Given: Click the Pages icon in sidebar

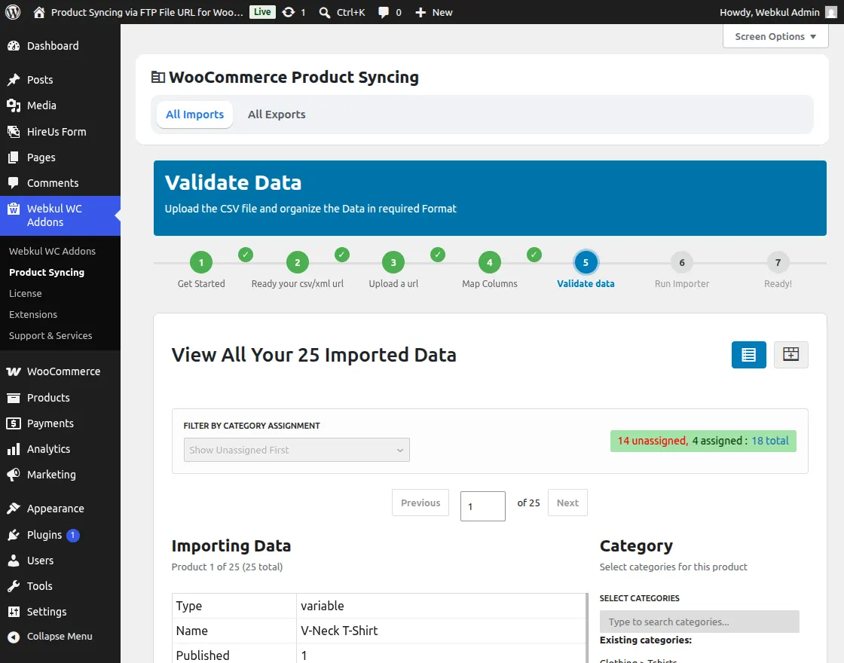Looking at the screenshot, I should (x=14, y=157).
